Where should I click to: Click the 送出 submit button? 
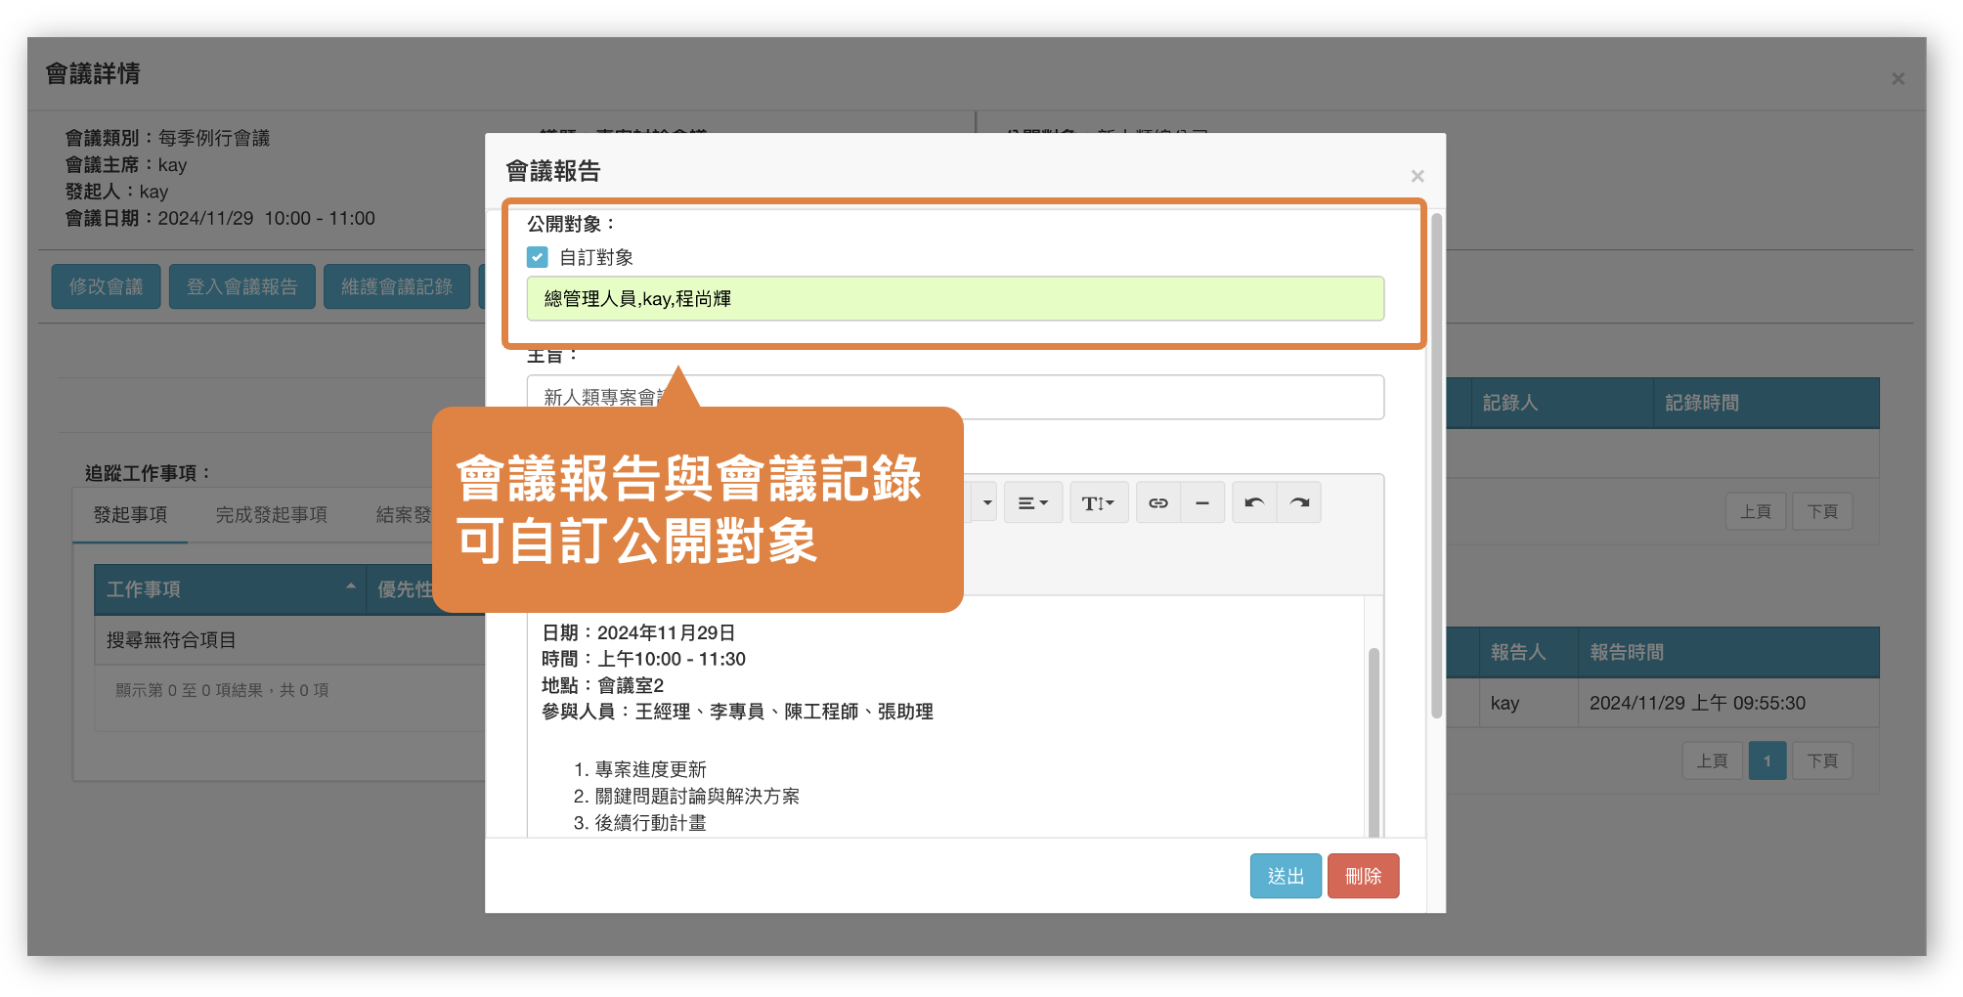[x=1285, y=876]
